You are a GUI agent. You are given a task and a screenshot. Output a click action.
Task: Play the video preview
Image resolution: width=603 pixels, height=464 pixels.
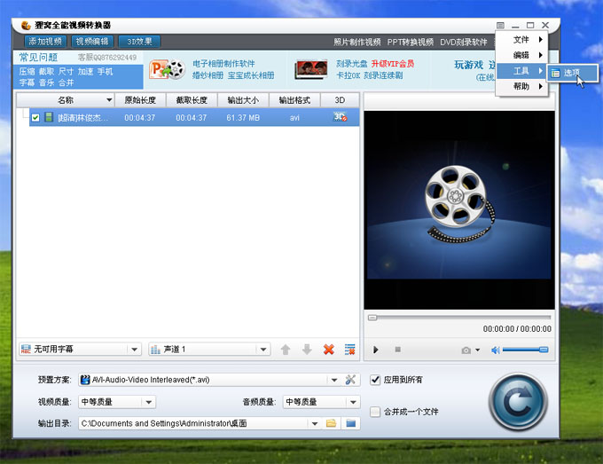pyautogui.click(x=376, y=350)
